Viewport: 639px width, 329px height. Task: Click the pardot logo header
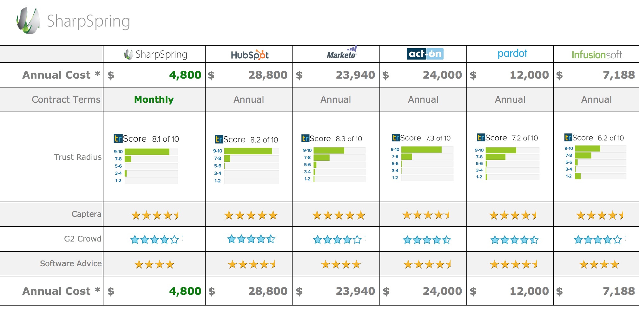click(x=512, y=54)
